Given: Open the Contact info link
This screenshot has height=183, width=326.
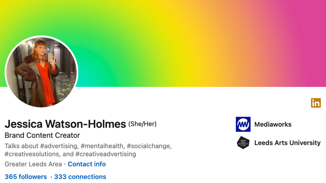Looking at the screenshot, I should pyautogui.click(x=87, y=164).
